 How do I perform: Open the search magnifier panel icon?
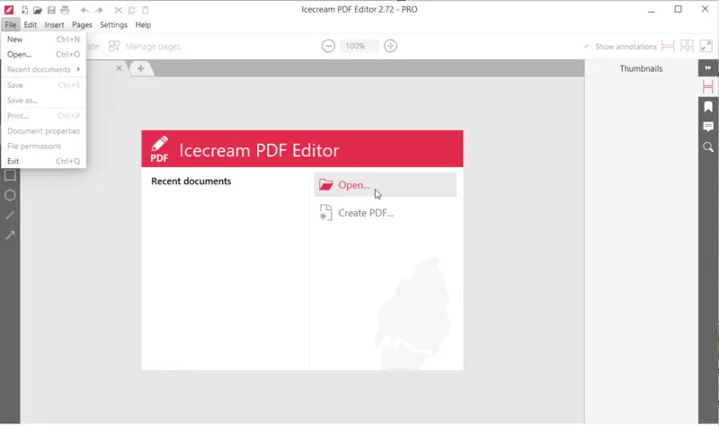coord(708,147)
